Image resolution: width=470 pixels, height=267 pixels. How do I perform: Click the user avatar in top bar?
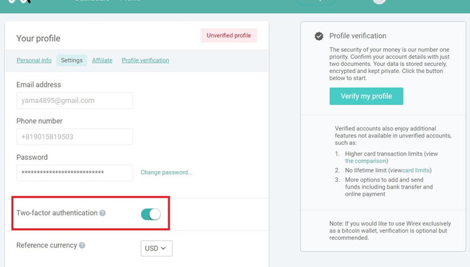coord(380,1)
